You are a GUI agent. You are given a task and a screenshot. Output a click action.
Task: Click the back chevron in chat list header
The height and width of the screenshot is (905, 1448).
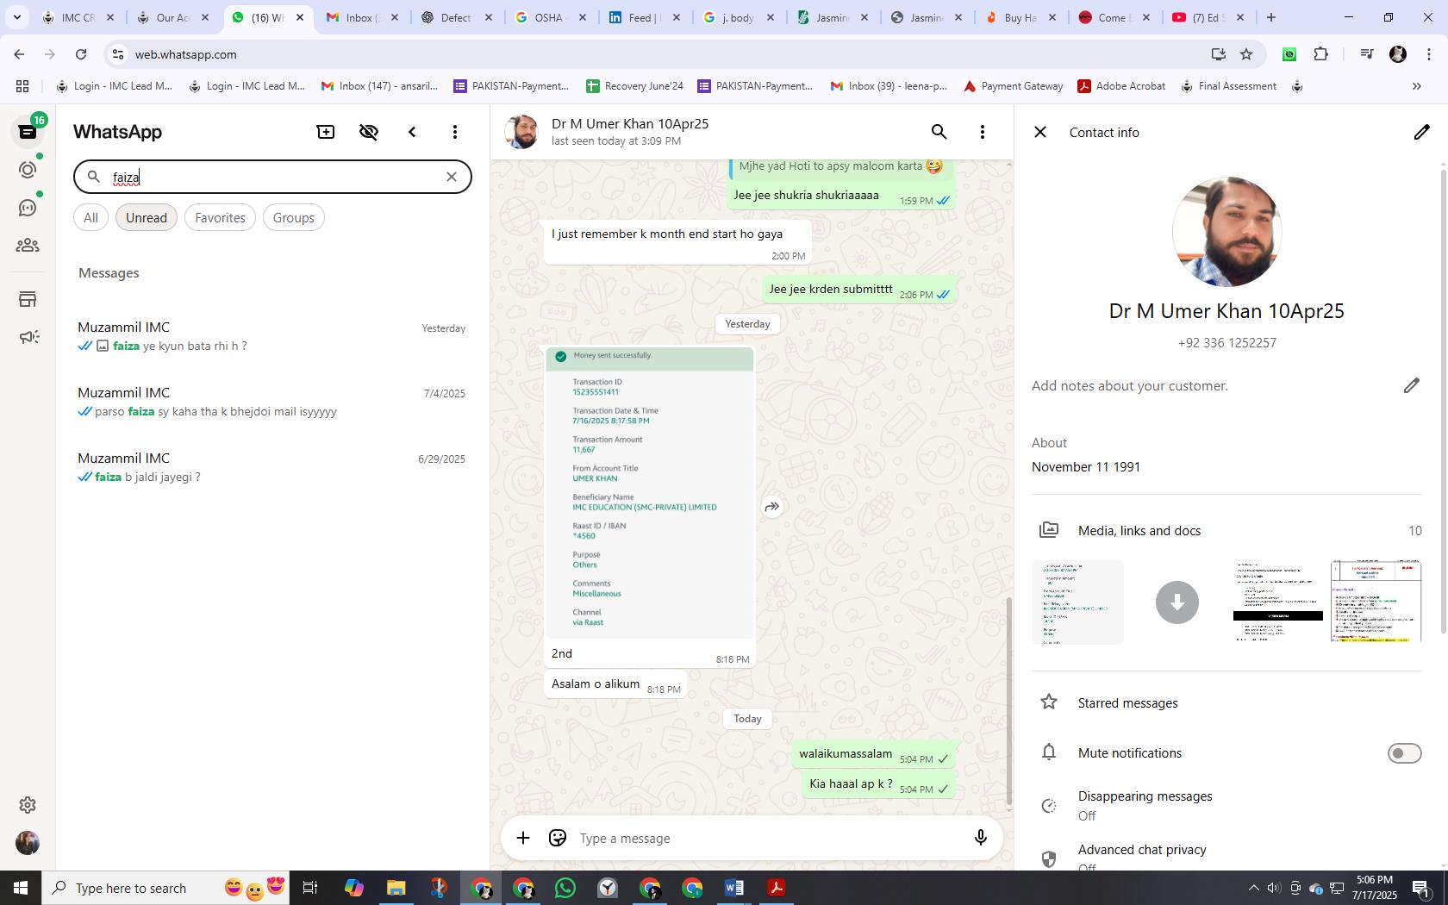[x=412, y=132]
